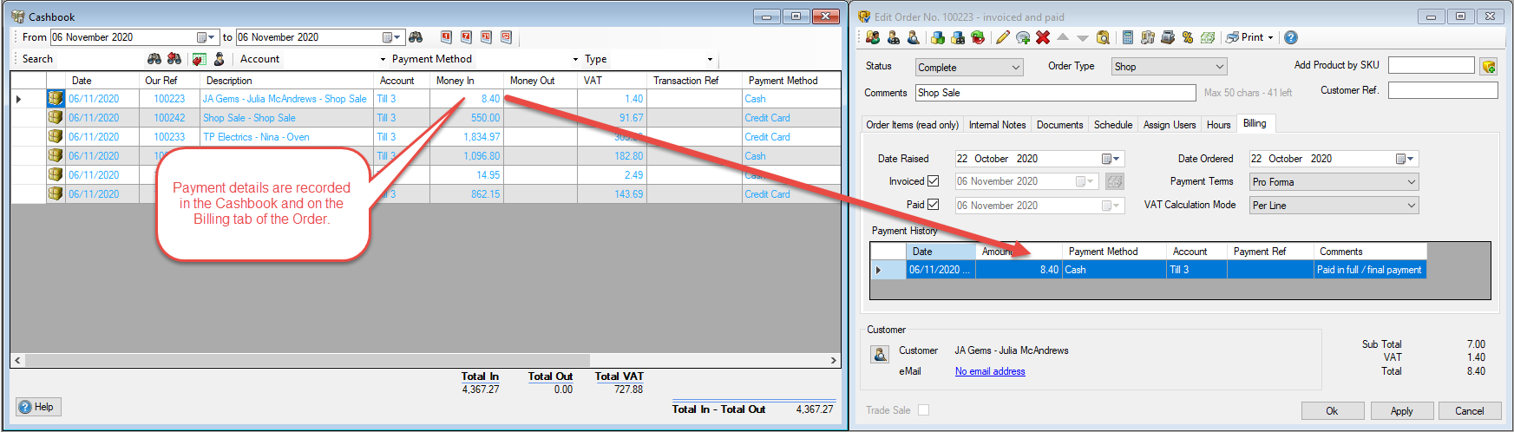Click the cash register icon
The image size is (1514, 432).
[1167, 37]
